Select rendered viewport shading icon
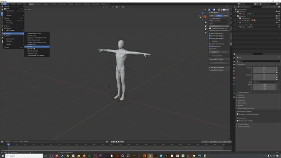Viewport: 281px width, 158px height. click(x=228, y=10)
